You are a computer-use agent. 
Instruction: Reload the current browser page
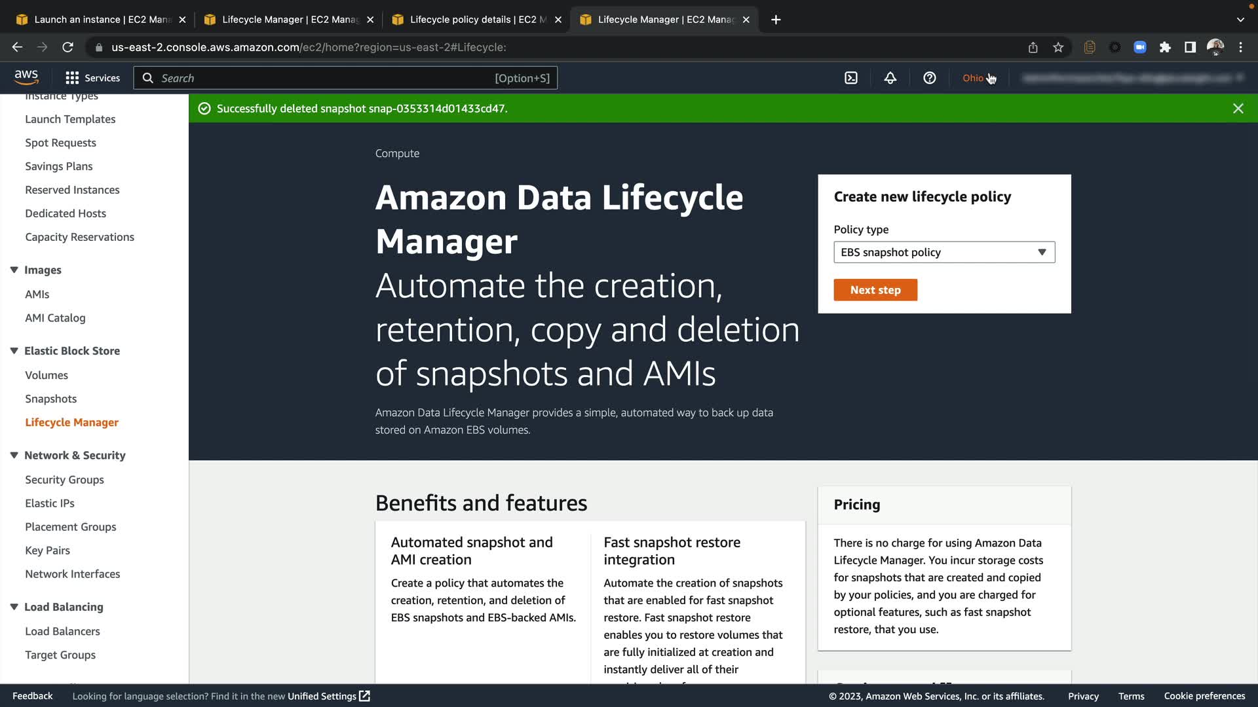coord(67,47)
